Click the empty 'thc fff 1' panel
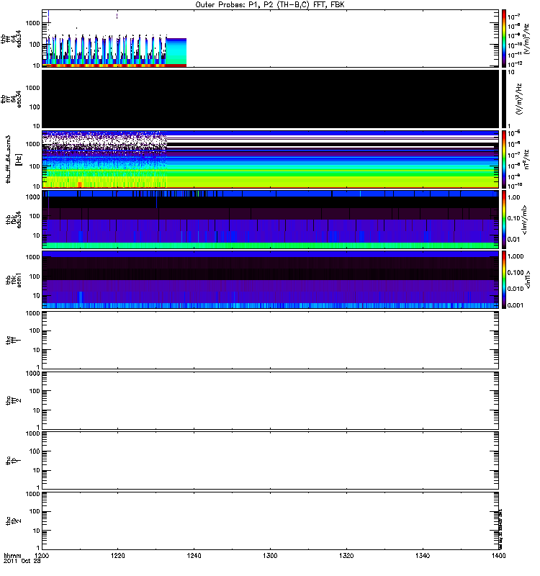This screenshot has height=576, width=540. click(x=270, y=341)
